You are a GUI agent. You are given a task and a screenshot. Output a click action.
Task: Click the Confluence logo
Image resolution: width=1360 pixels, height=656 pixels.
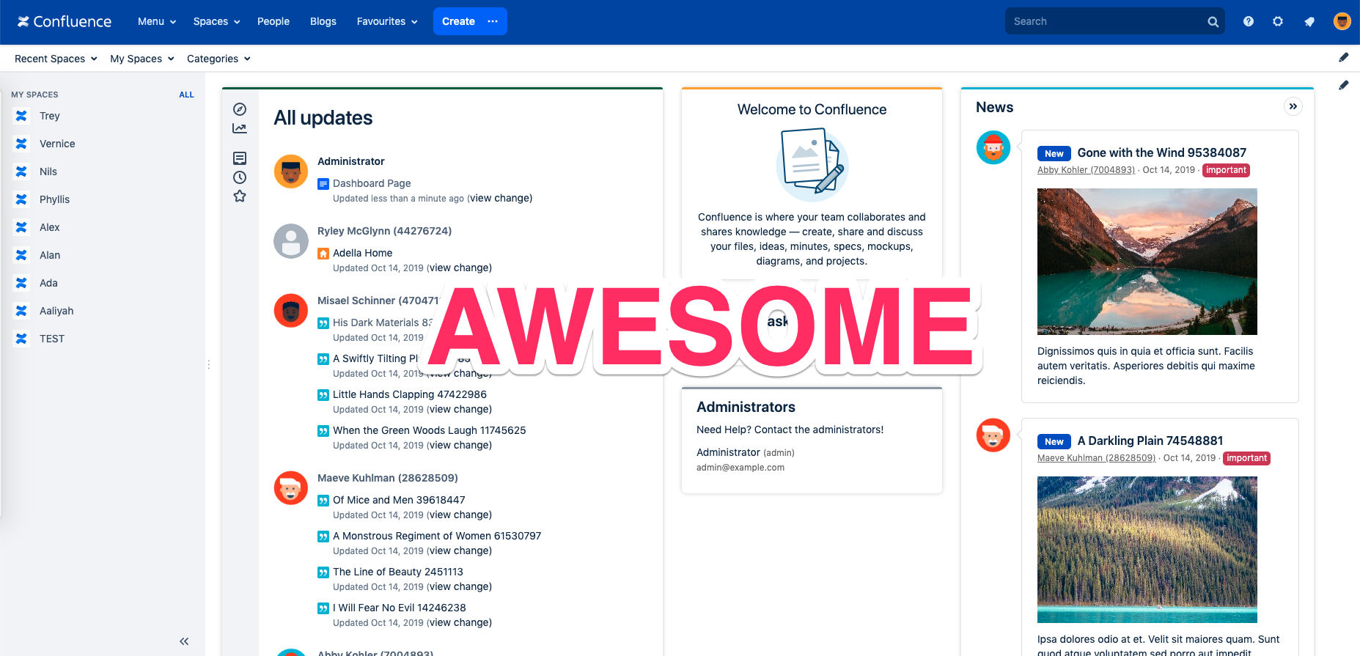[x=65, y=21]
